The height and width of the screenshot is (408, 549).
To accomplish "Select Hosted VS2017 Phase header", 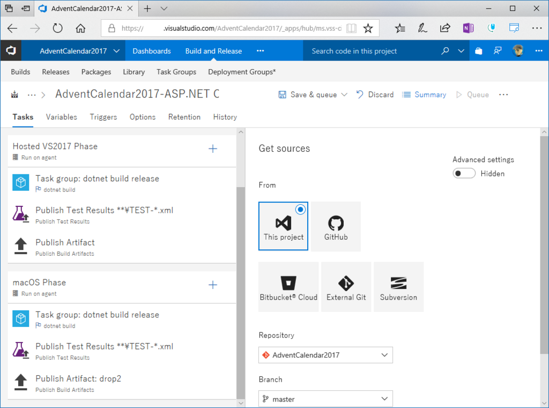I will [122, 151].
